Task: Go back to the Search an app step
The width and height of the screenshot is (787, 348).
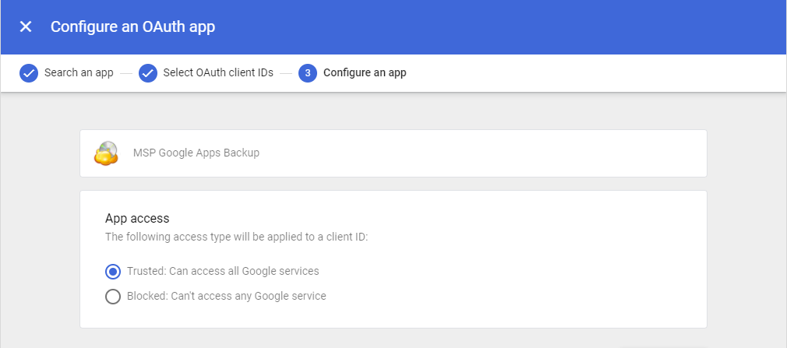Action: [79, 73]
